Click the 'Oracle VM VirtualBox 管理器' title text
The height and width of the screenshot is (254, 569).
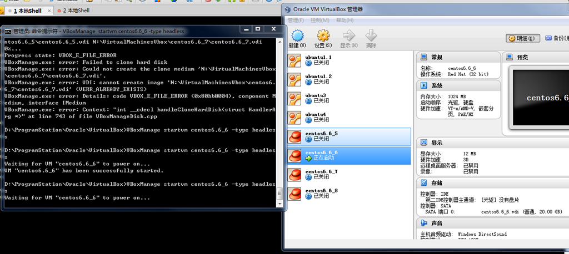click(x=328, y=9)
